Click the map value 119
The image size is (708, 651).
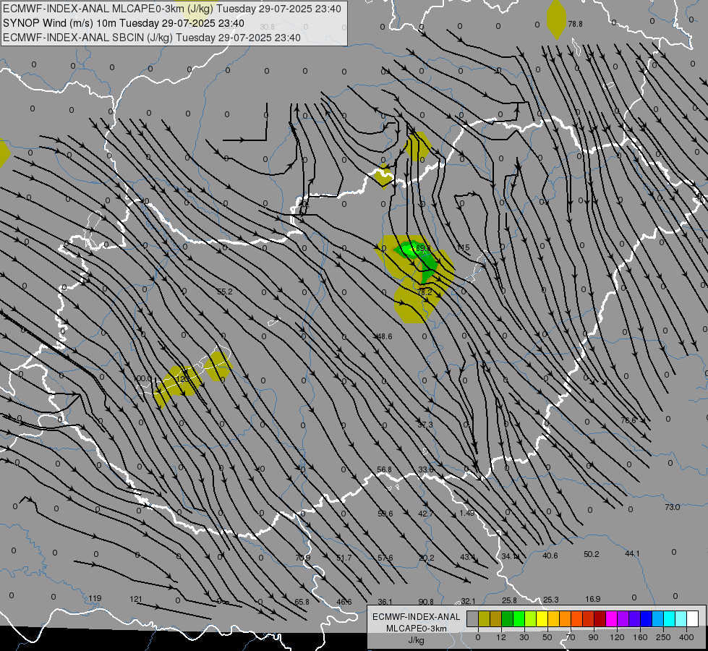click(95, 599)
